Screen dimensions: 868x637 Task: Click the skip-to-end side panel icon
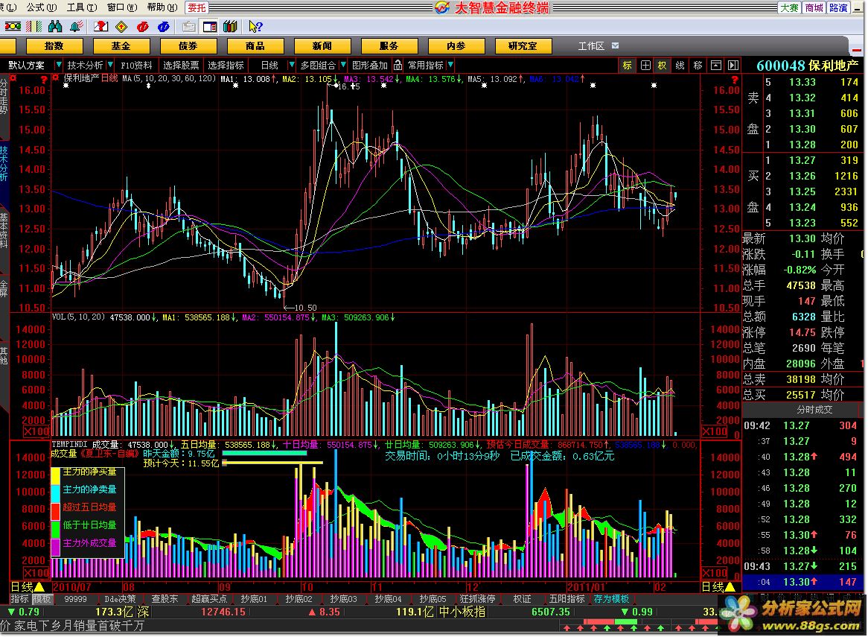733,66
